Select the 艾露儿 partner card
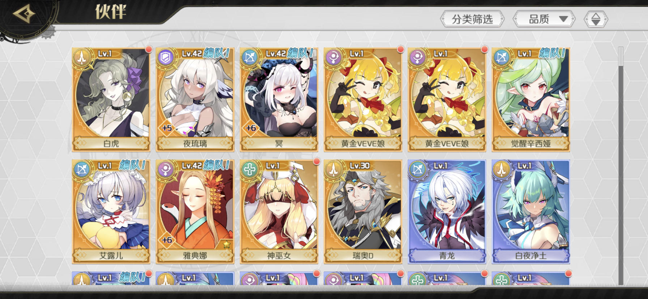This screenshot has height=299, width=648. point(111,211)
